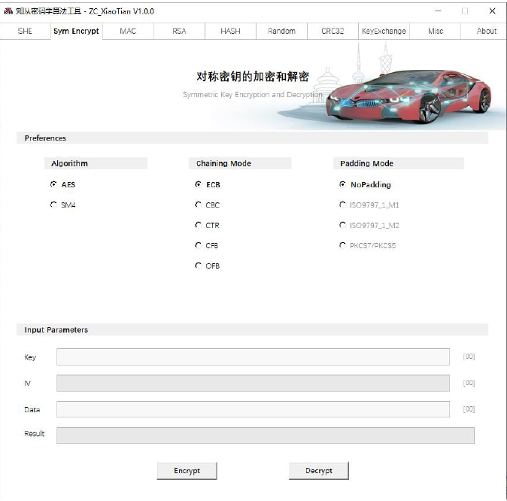Go to the RSA tab
507x501 pixels.
[x=179, y=31]
